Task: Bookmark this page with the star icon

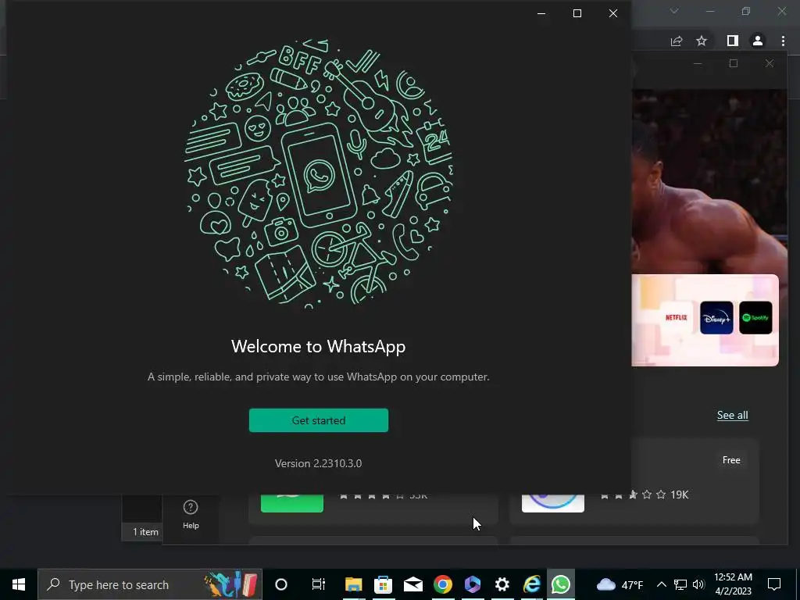Action: click(x=702, y=41)
